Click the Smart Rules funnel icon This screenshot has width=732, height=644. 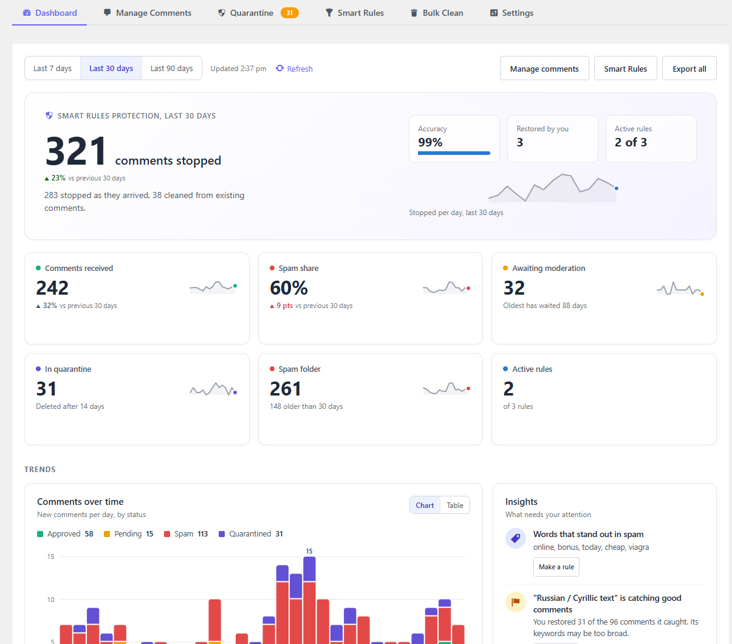tap(329, 13)
